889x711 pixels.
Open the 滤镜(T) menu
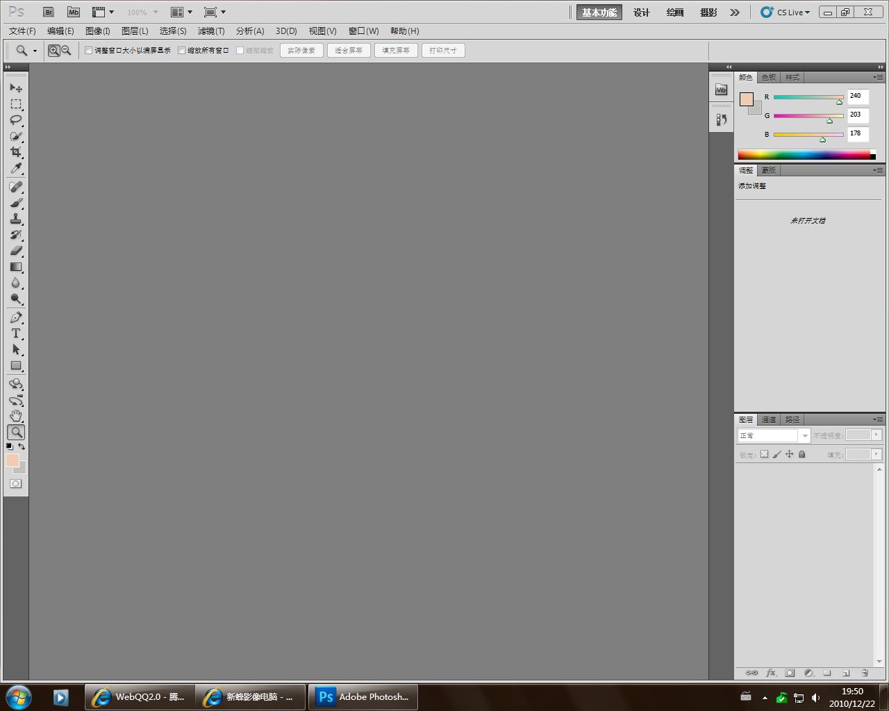pyautogui.click(x=210, y=31)
